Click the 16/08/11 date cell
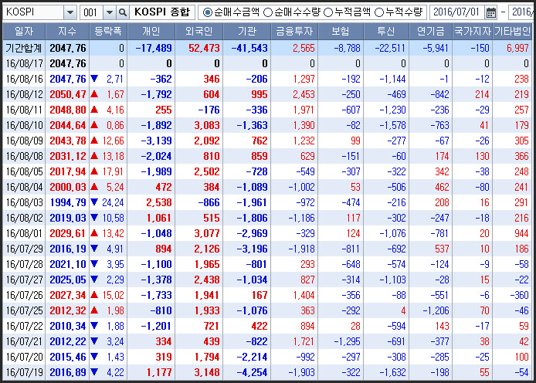Screen dimensions: 536x383 click(x=24, y=110)
